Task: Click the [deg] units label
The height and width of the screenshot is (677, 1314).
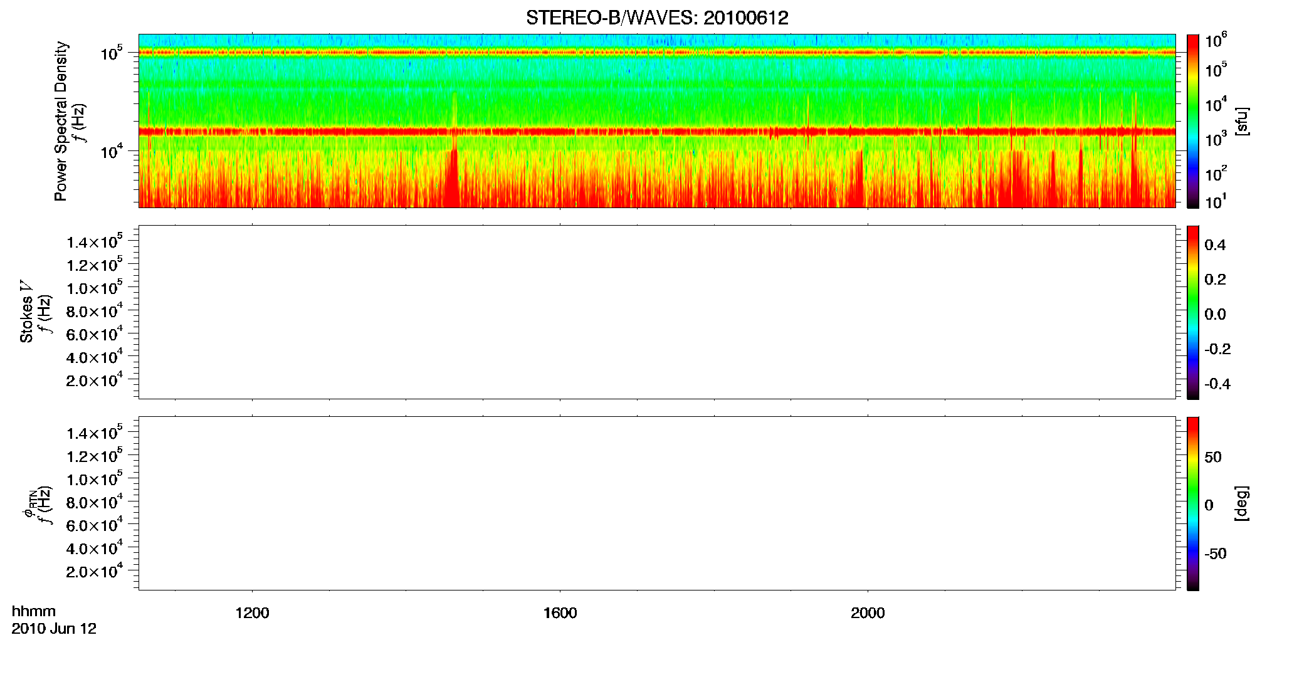Action: (x=1241, y=503)
